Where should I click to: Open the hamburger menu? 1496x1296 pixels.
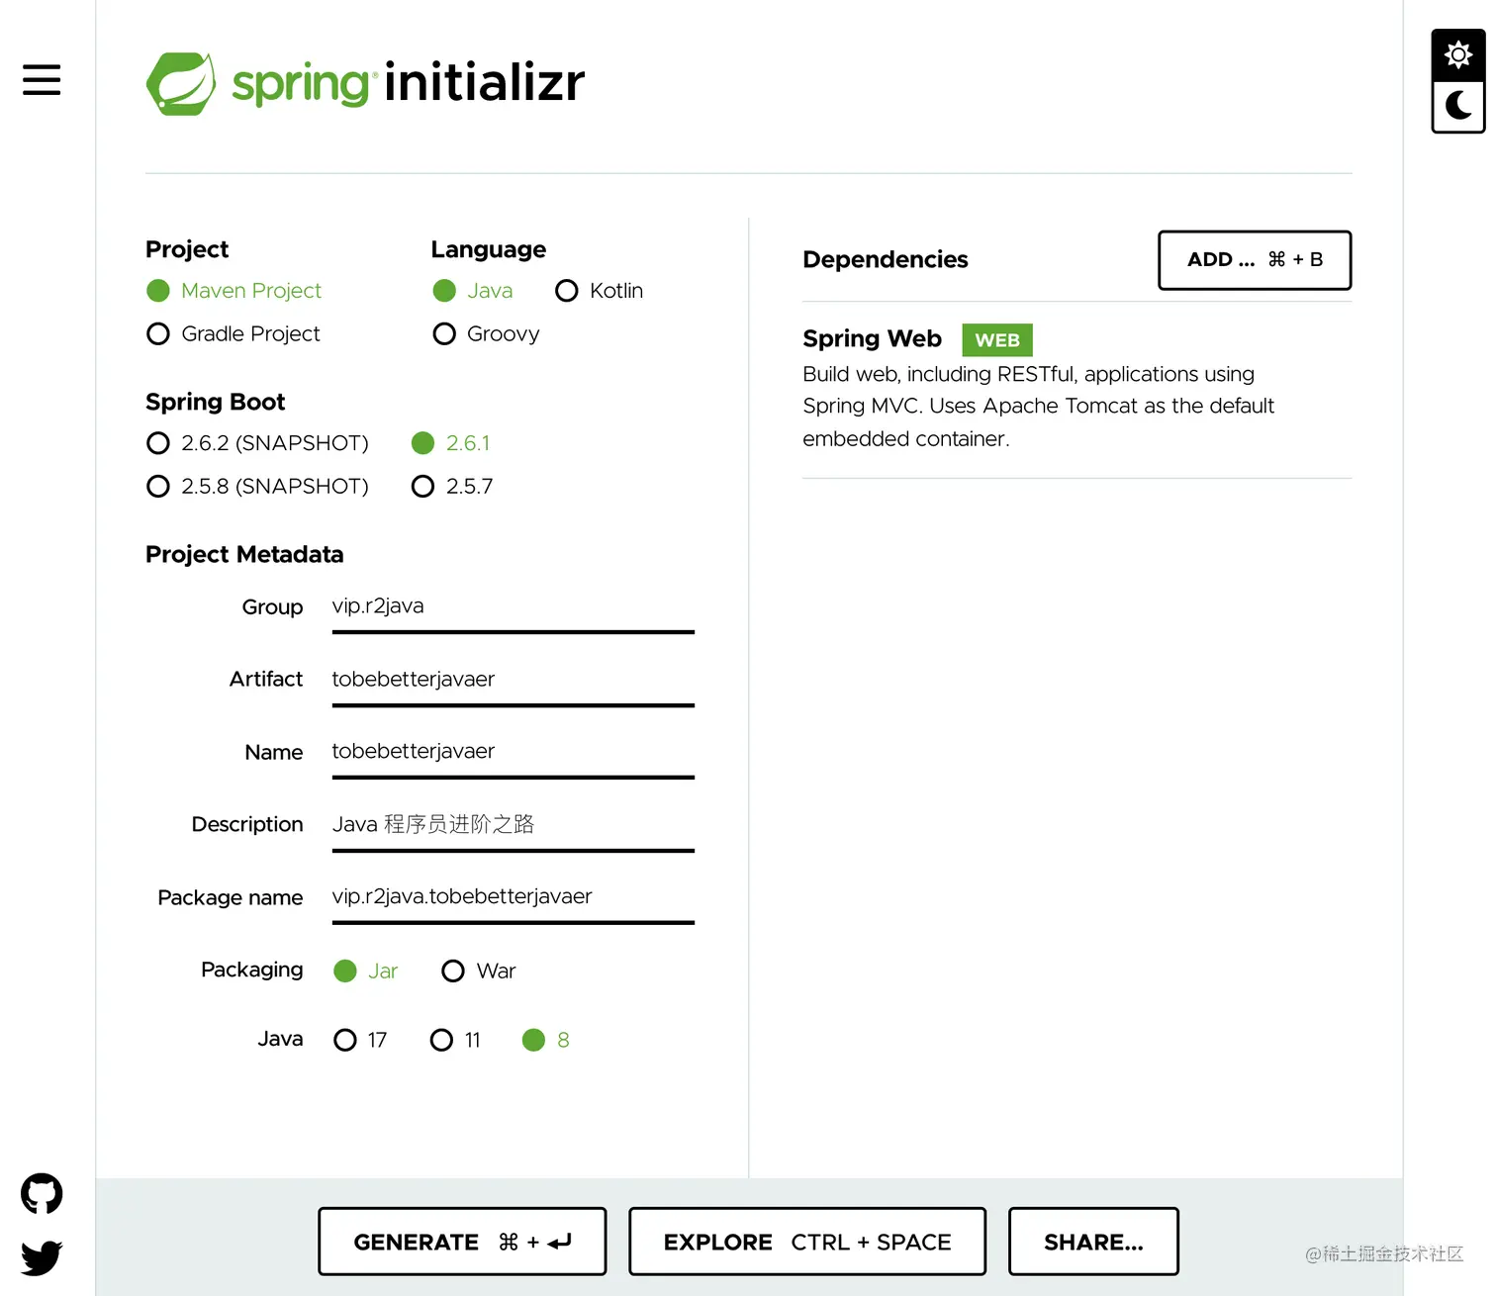pyautogui.click(x=42, y=79)
